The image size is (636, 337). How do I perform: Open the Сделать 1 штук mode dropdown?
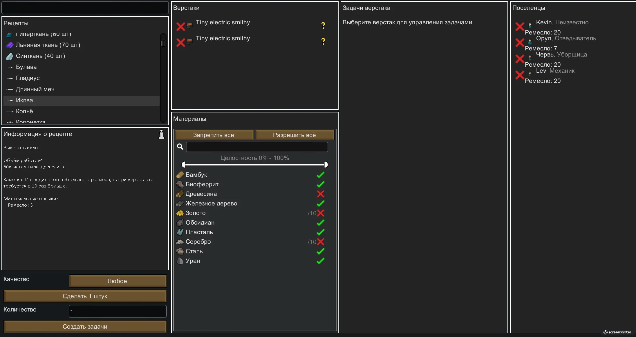click(x=85, y=296)
